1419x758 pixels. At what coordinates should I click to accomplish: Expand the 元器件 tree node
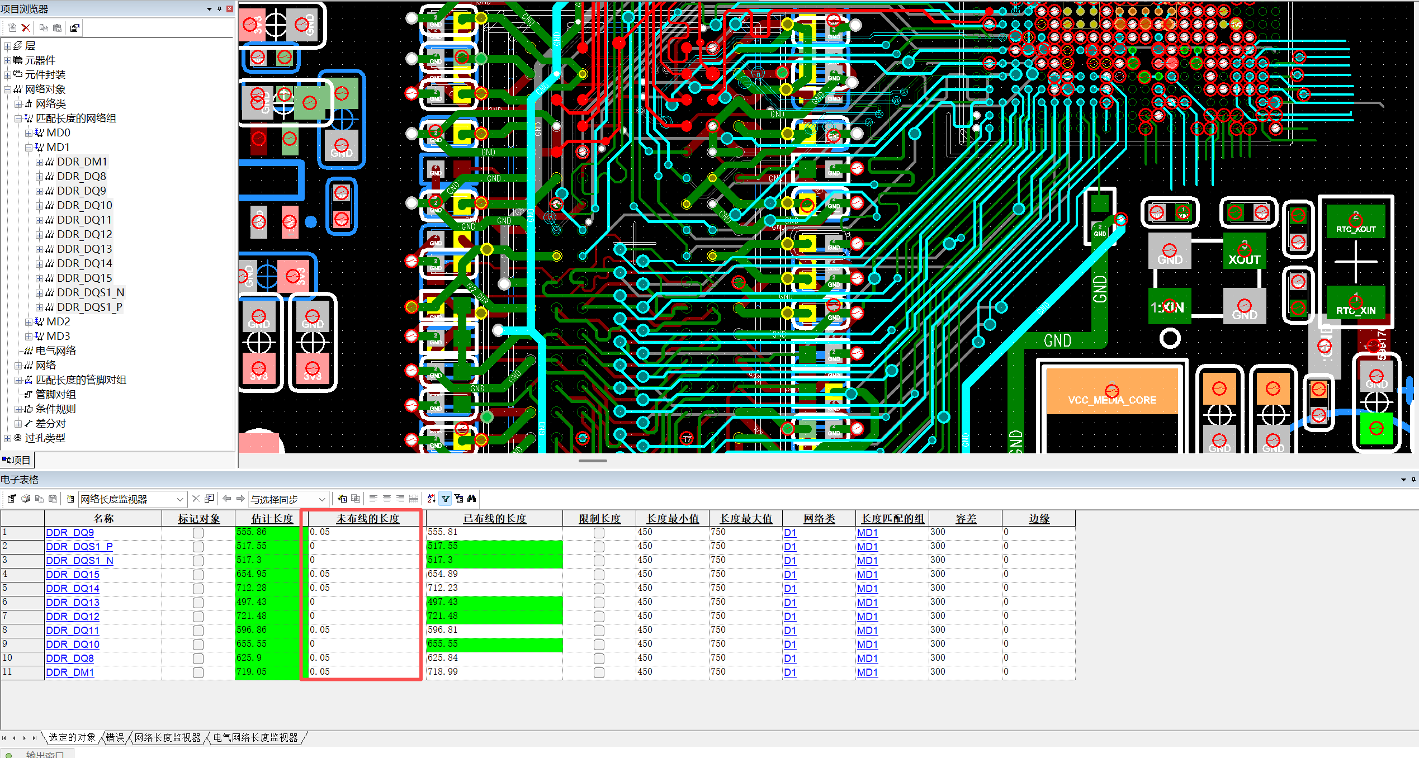coord(7,60)
